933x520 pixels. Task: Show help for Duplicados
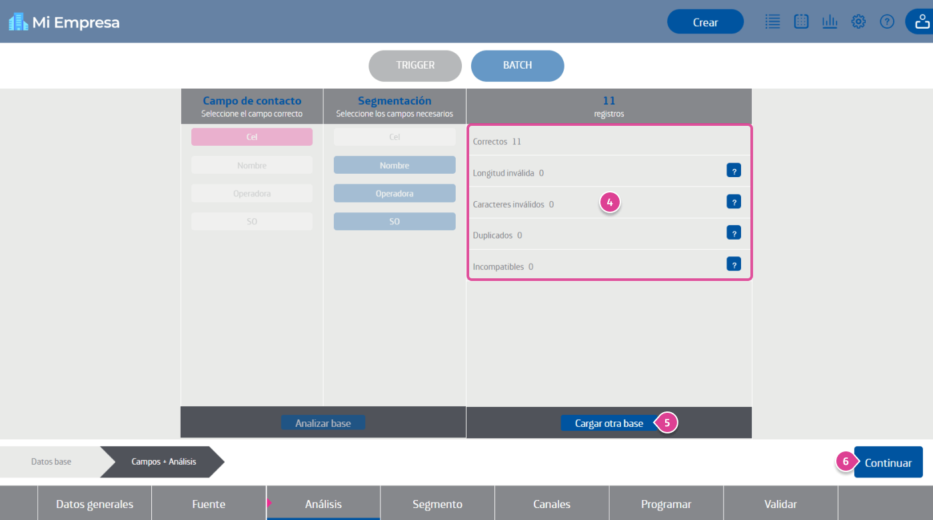734,233
